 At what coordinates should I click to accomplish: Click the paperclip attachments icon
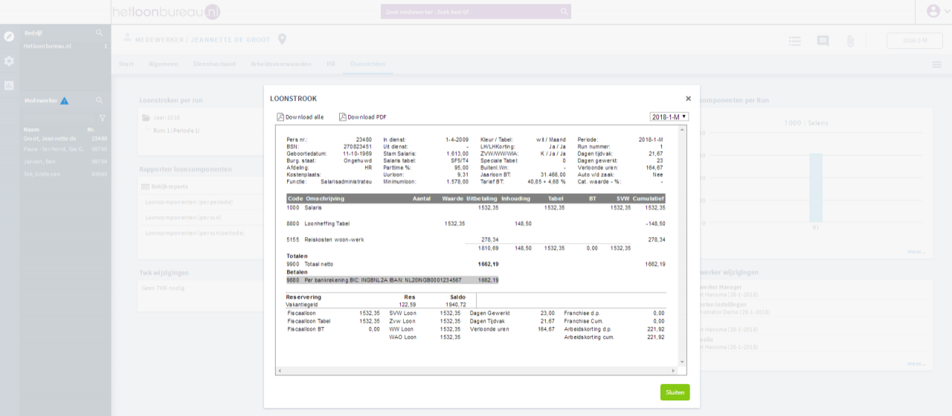[849, 41]
